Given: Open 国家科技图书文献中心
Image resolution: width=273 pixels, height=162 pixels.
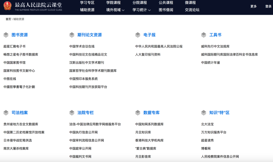Looking at the screenshot, I should point(19,71).
